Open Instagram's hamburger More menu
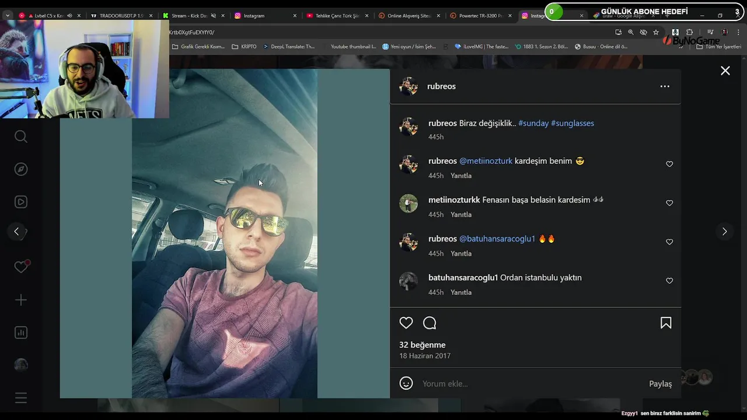Image resolution: width=747 pixels, height=420 pixels. tap(21, 398)
